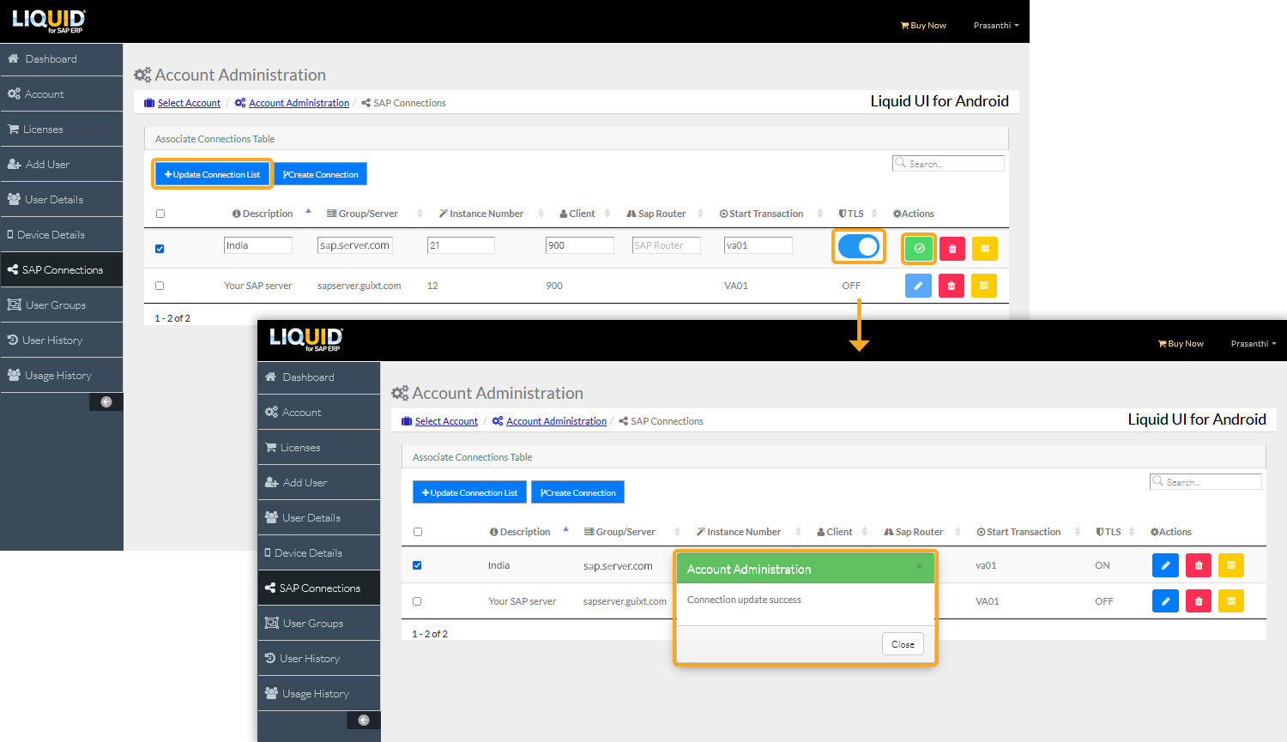Sort top table by Description column
This screenshot has height=742, width=1287.
point(268,214)
